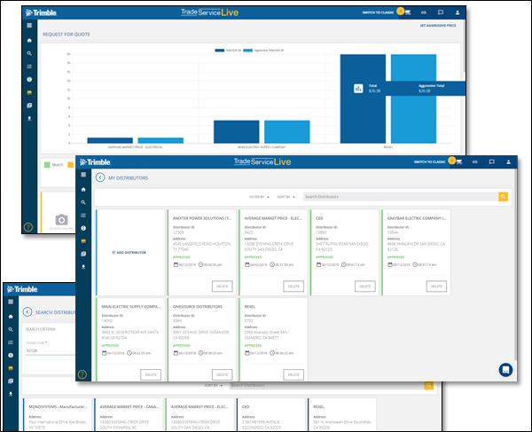The height and width of the screenshot is (432, 532).
Task: Open search from My Distributors window sidebar
Action: (x=83, y=202)
